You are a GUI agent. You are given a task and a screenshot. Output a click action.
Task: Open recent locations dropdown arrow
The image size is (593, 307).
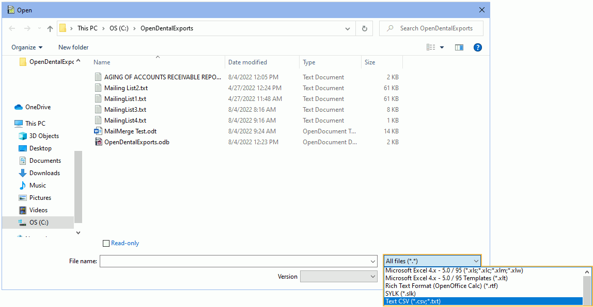(x=39, y=29)
